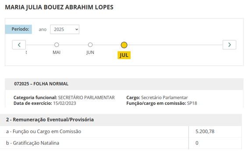Image resolution: width=249 pixels, height=163 pixels.
Task: Open the ano 2025 year dropdown
Action: pyautogui.click(x=64, y=29)
